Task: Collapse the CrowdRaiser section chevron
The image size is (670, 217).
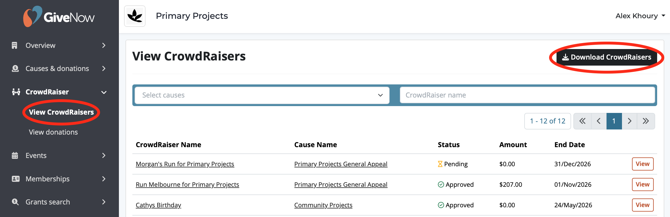Action: click(x=104, y=92)
